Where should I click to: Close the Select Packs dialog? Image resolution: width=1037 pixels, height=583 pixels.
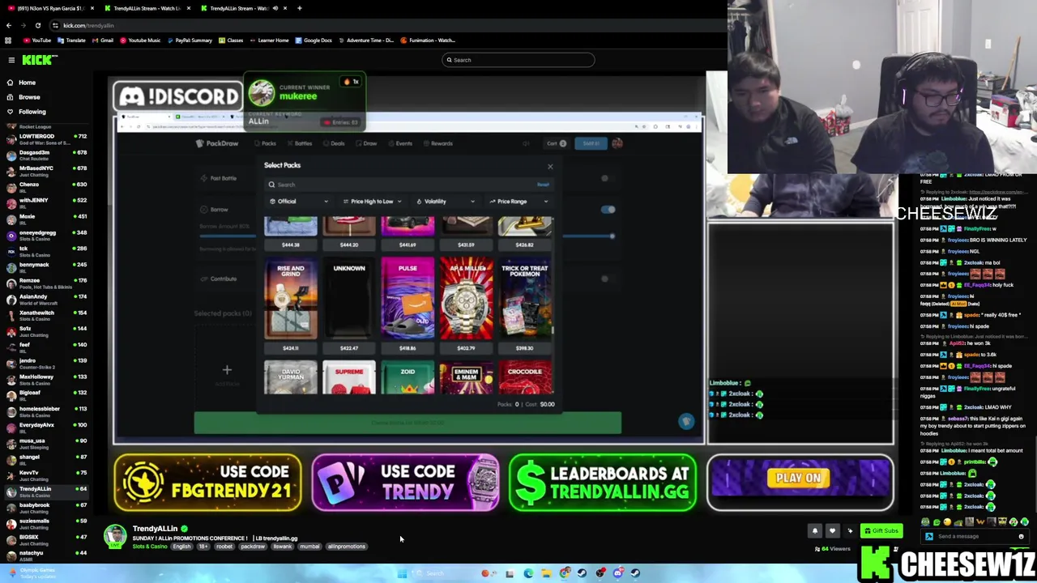[x=550, y=167]
